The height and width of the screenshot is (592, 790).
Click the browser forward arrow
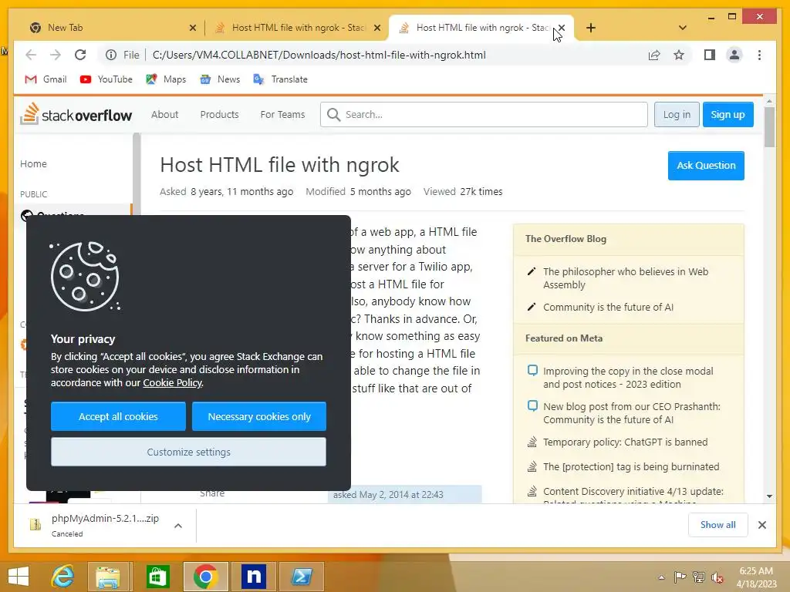pyautogui.click(x=56, y=55)
